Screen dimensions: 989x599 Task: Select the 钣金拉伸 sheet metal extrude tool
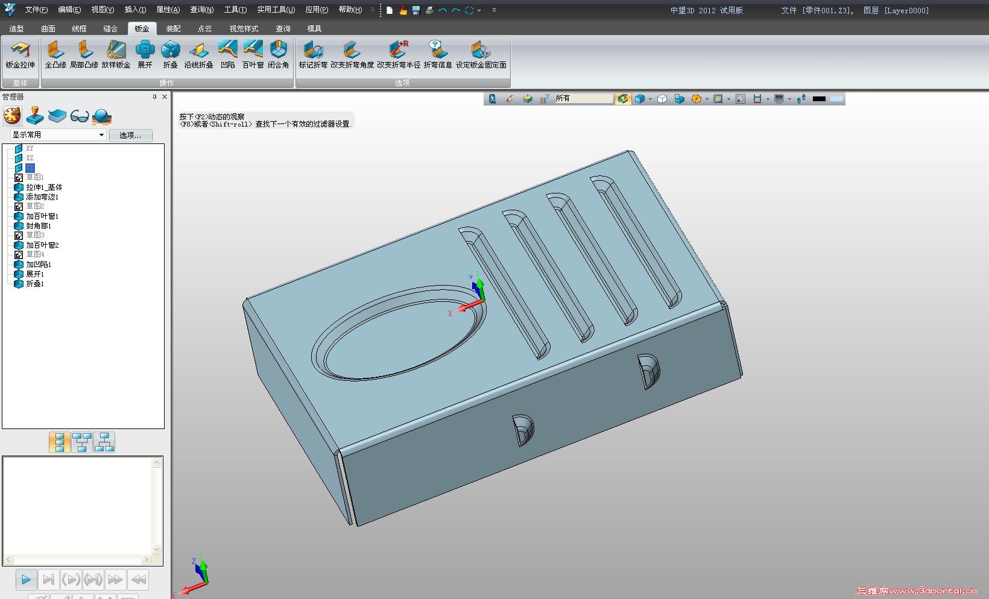tap(21, 55)
